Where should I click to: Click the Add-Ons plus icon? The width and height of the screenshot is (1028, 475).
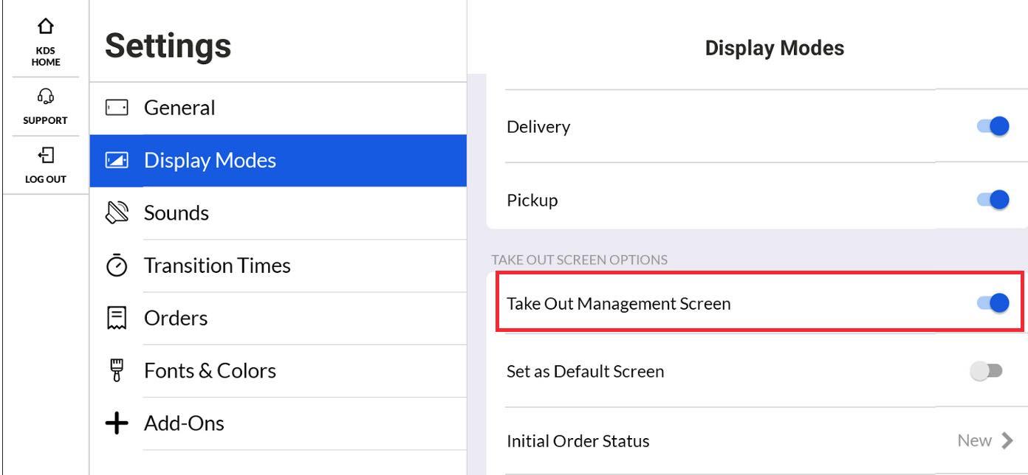click(x=118, y=422)
